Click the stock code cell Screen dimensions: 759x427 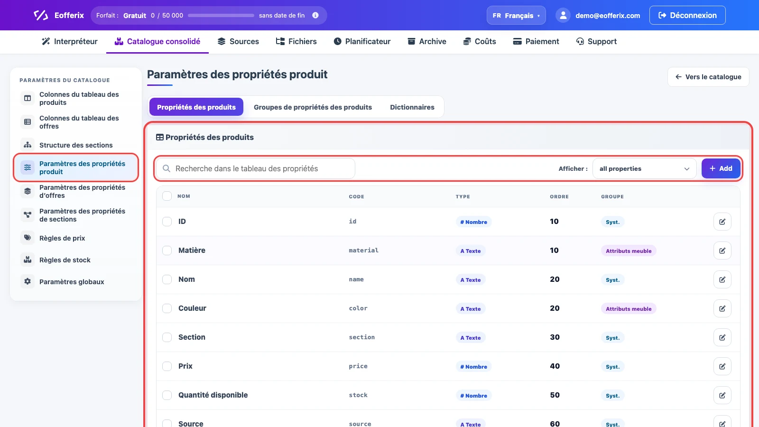(358, 395)
